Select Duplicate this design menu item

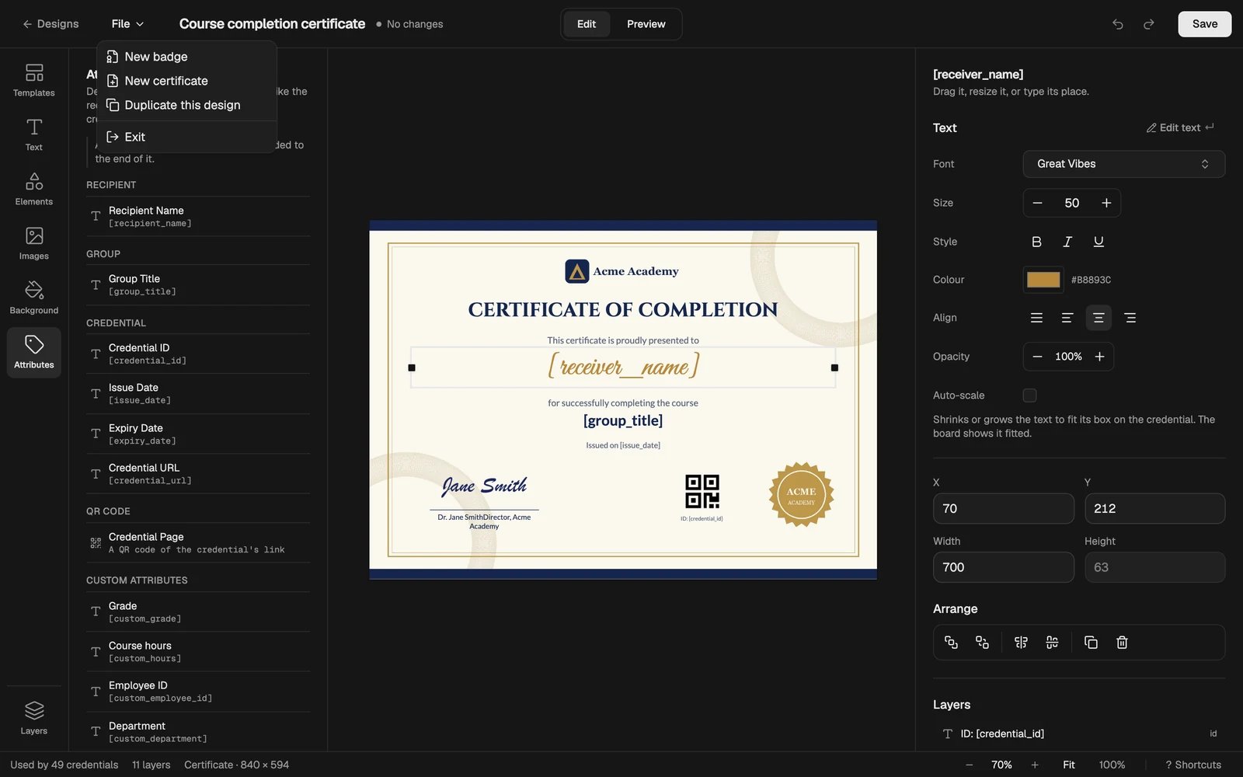(186, 105)
